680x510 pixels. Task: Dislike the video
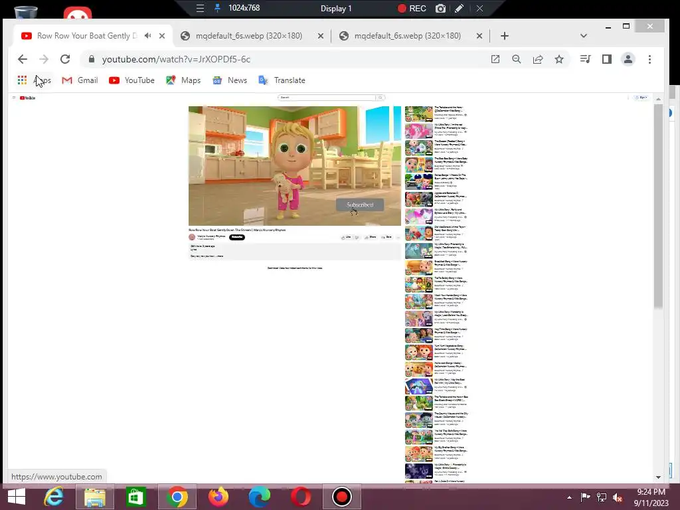click(x=357, y=237)
